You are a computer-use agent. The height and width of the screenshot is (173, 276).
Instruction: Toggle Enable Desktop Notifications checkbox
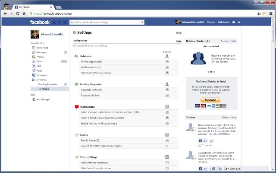click(x=167, y=124)
